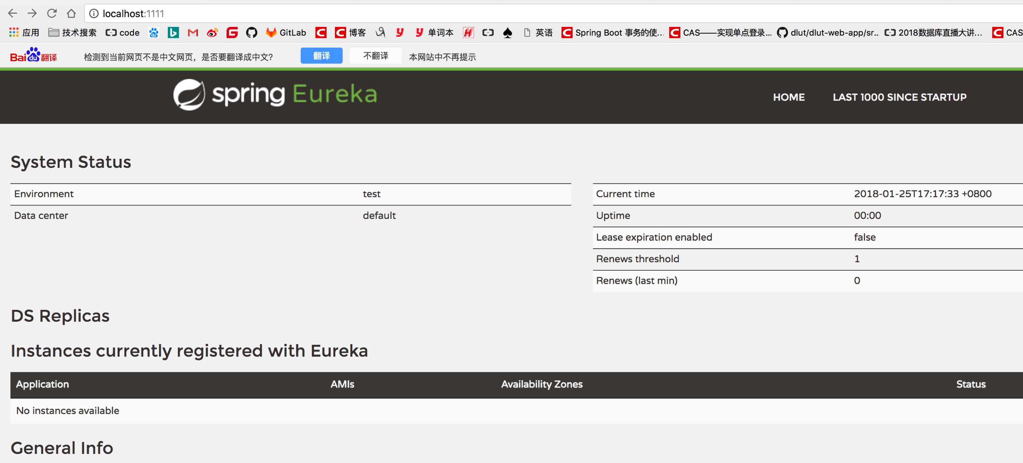The width and height of the screenshot is (1023, 463).
Task: Open the Gmail bookmark icon
Action: pos(193,33)
